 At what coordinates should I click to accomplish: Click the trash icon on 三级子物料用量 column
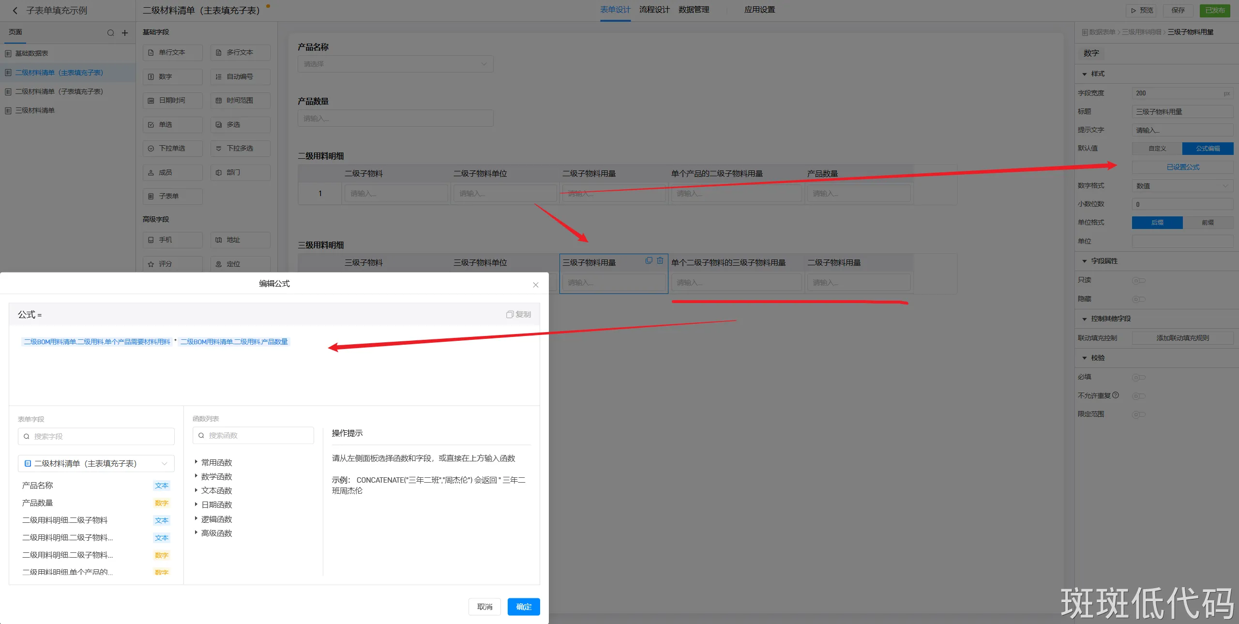pos(660,260)
